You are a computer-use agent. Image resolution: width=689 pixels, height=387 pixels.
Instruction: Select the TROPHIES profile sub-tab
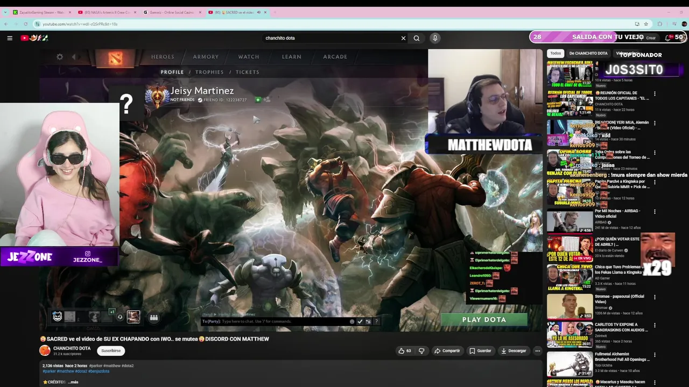click(209, 72)
